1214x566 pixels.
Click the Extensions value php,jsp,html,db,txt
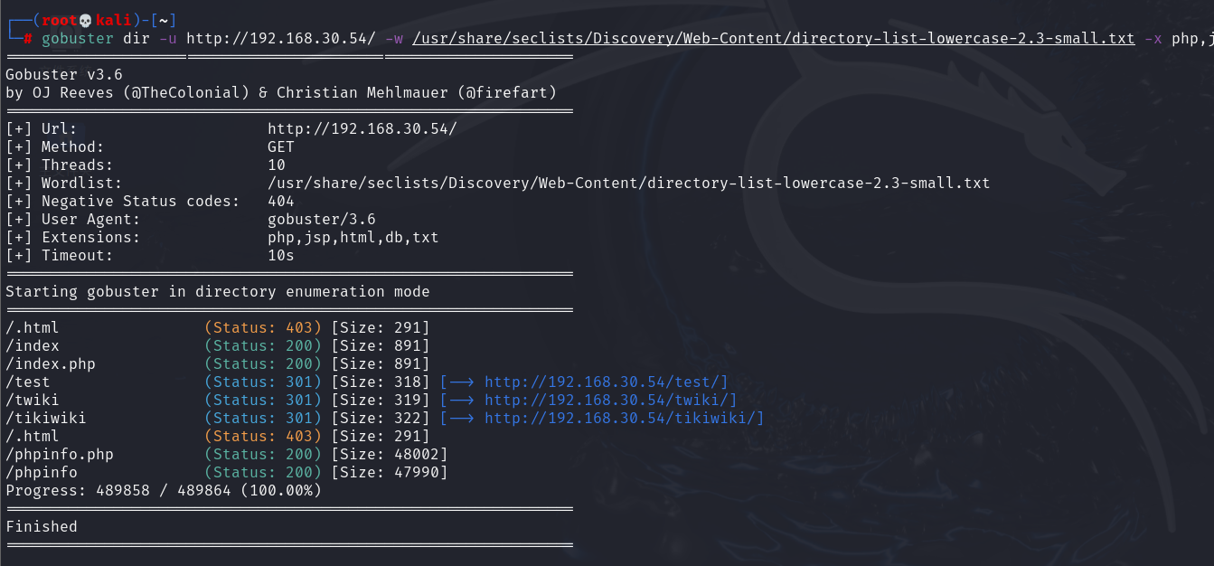tap(353, 237)
